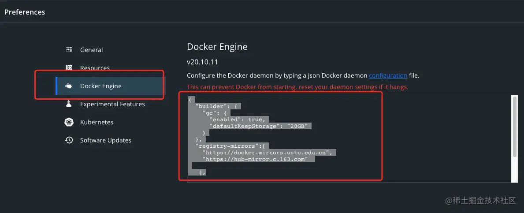Image resolution: width=524 pixels, height=213 pixels.
Task: Click the General sliders icon
Action: pos(69,50)
